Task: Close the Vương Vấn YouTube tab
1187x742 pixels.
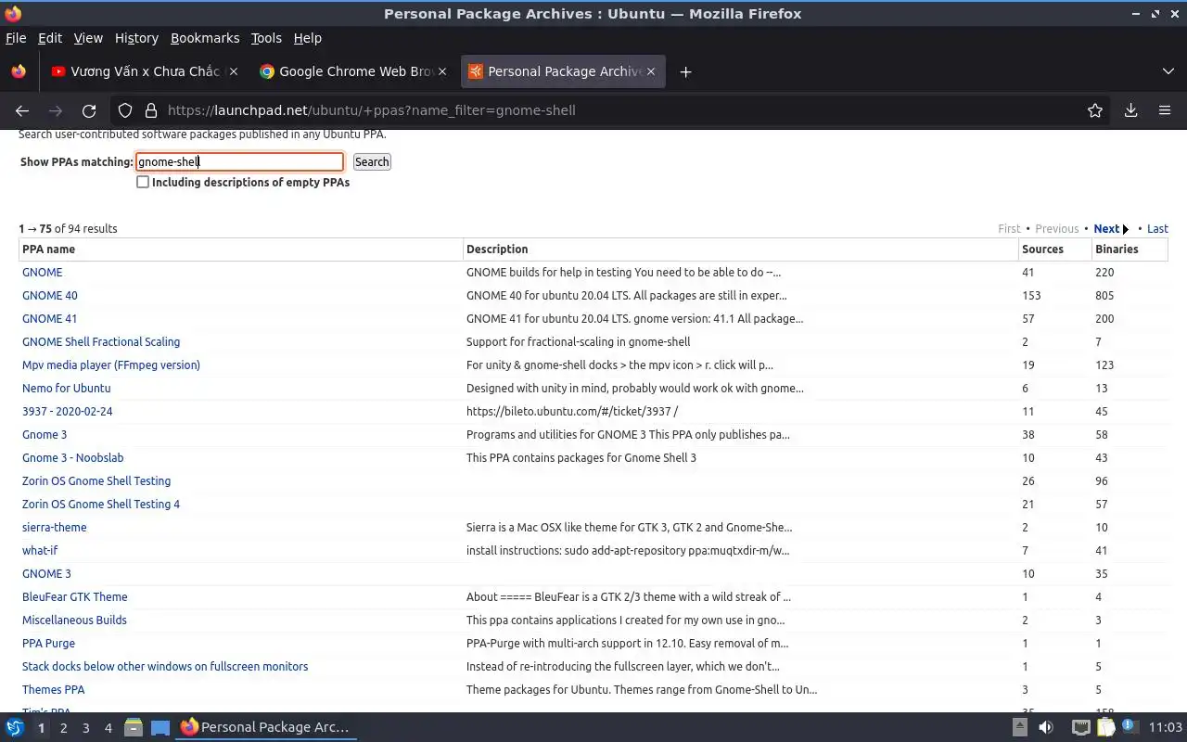Action: tap(234, 71)
